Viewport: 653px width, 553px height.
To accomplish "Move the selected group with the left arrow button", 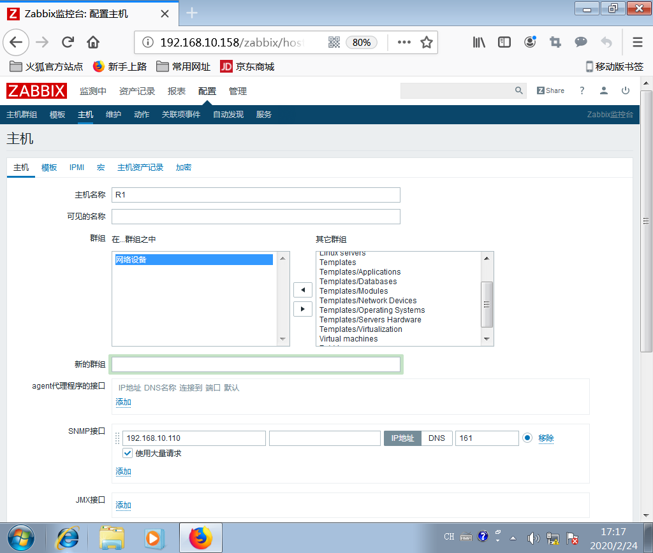I will coord(303,290).
